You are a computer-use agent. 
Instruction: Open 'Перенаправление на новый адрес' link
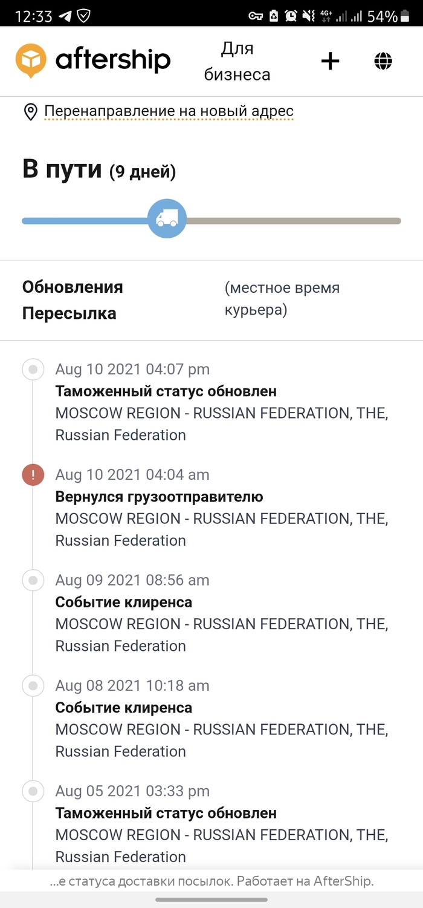[169, 111]
